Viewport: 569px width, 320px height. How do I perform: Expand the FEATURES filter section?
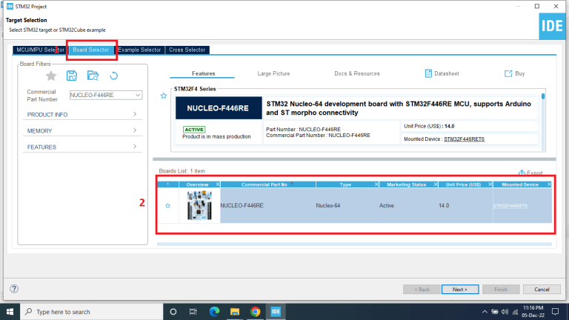pos(82,147)
